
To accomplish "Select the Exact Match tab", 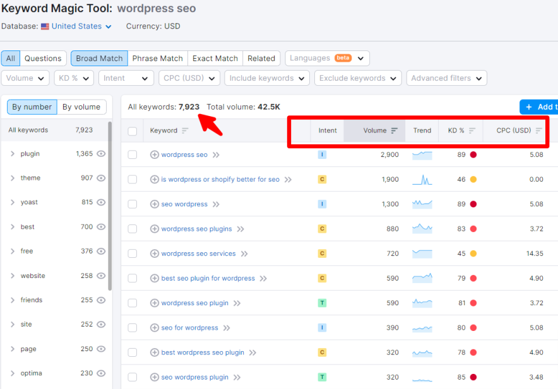I will point(215,57).
